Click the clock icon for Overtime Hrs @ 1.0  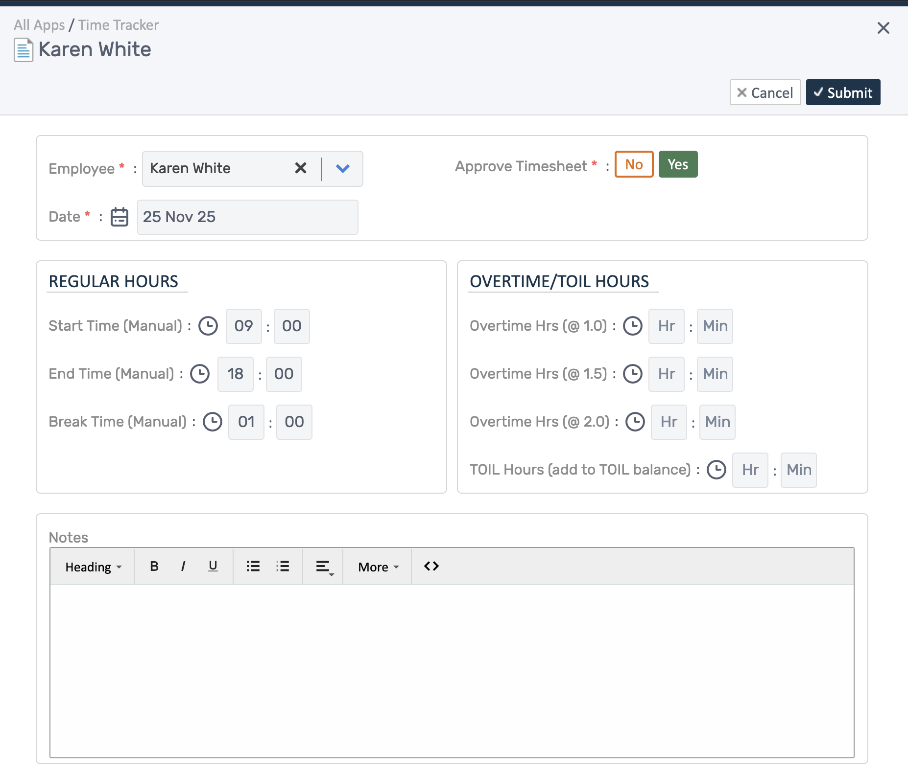(632, 326)
